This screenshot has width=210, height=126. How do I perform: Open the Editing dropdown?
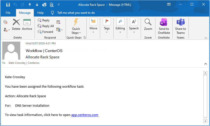[x=120, y=26]
